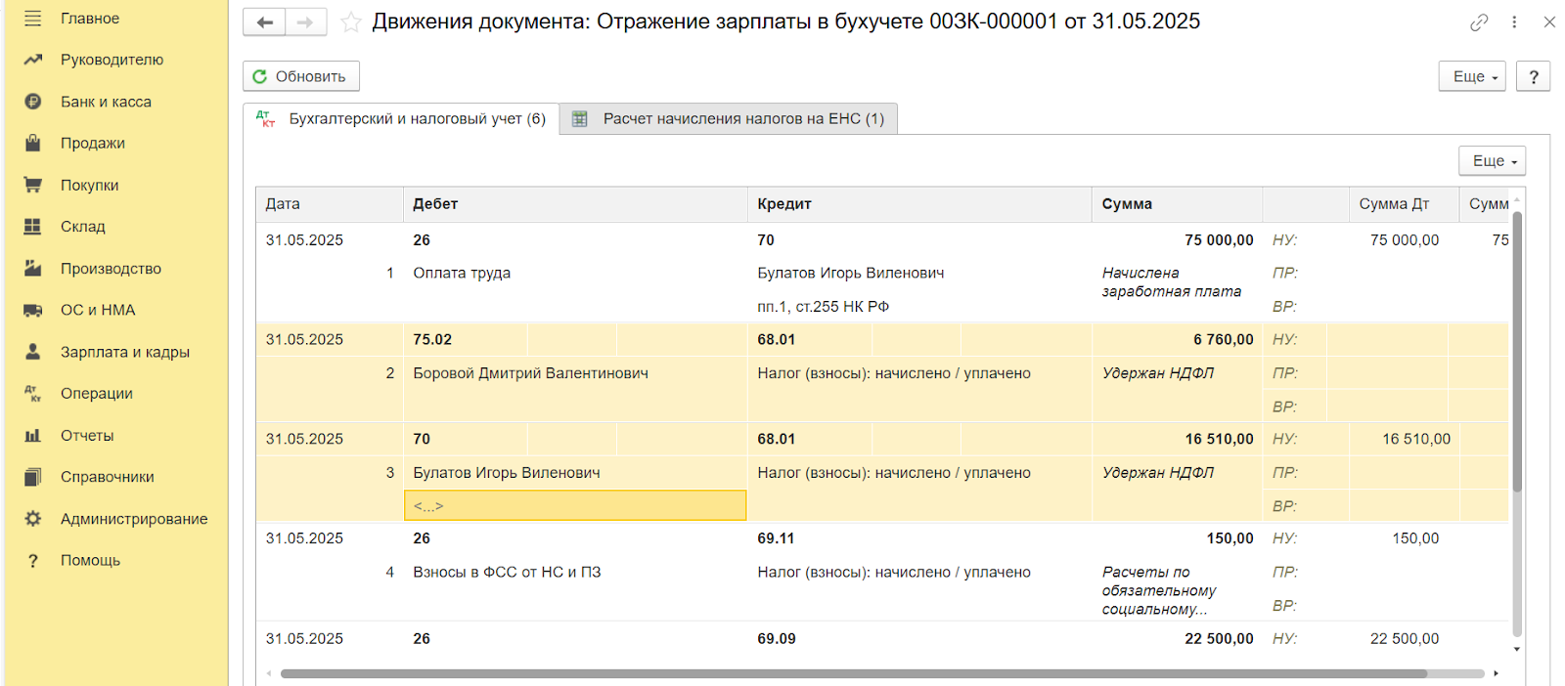Click the Обновить refresh button
This screenshot has height=686, width=1565.
click(300, 76)
